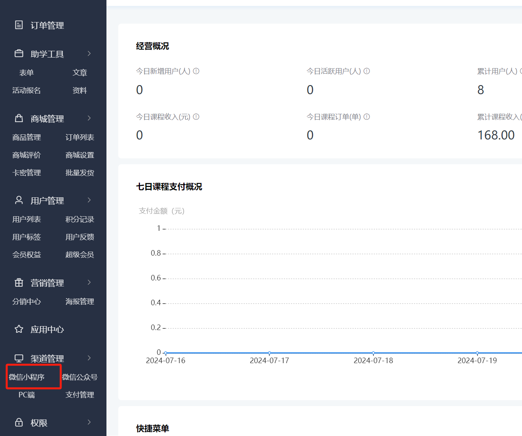Screen dimensions: 522x436
Task: Click info icon beside 今日课程订单(单)
Action: click(x=367, y=117)
